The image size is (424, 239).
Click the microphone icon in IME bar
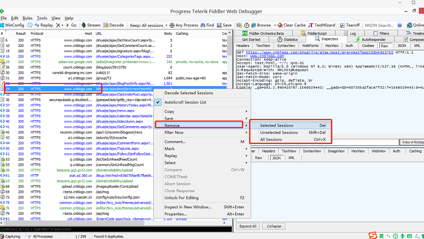403,236
